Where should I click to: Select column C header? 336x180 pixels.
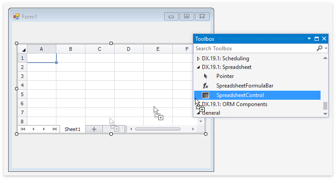tap(100, 49)
